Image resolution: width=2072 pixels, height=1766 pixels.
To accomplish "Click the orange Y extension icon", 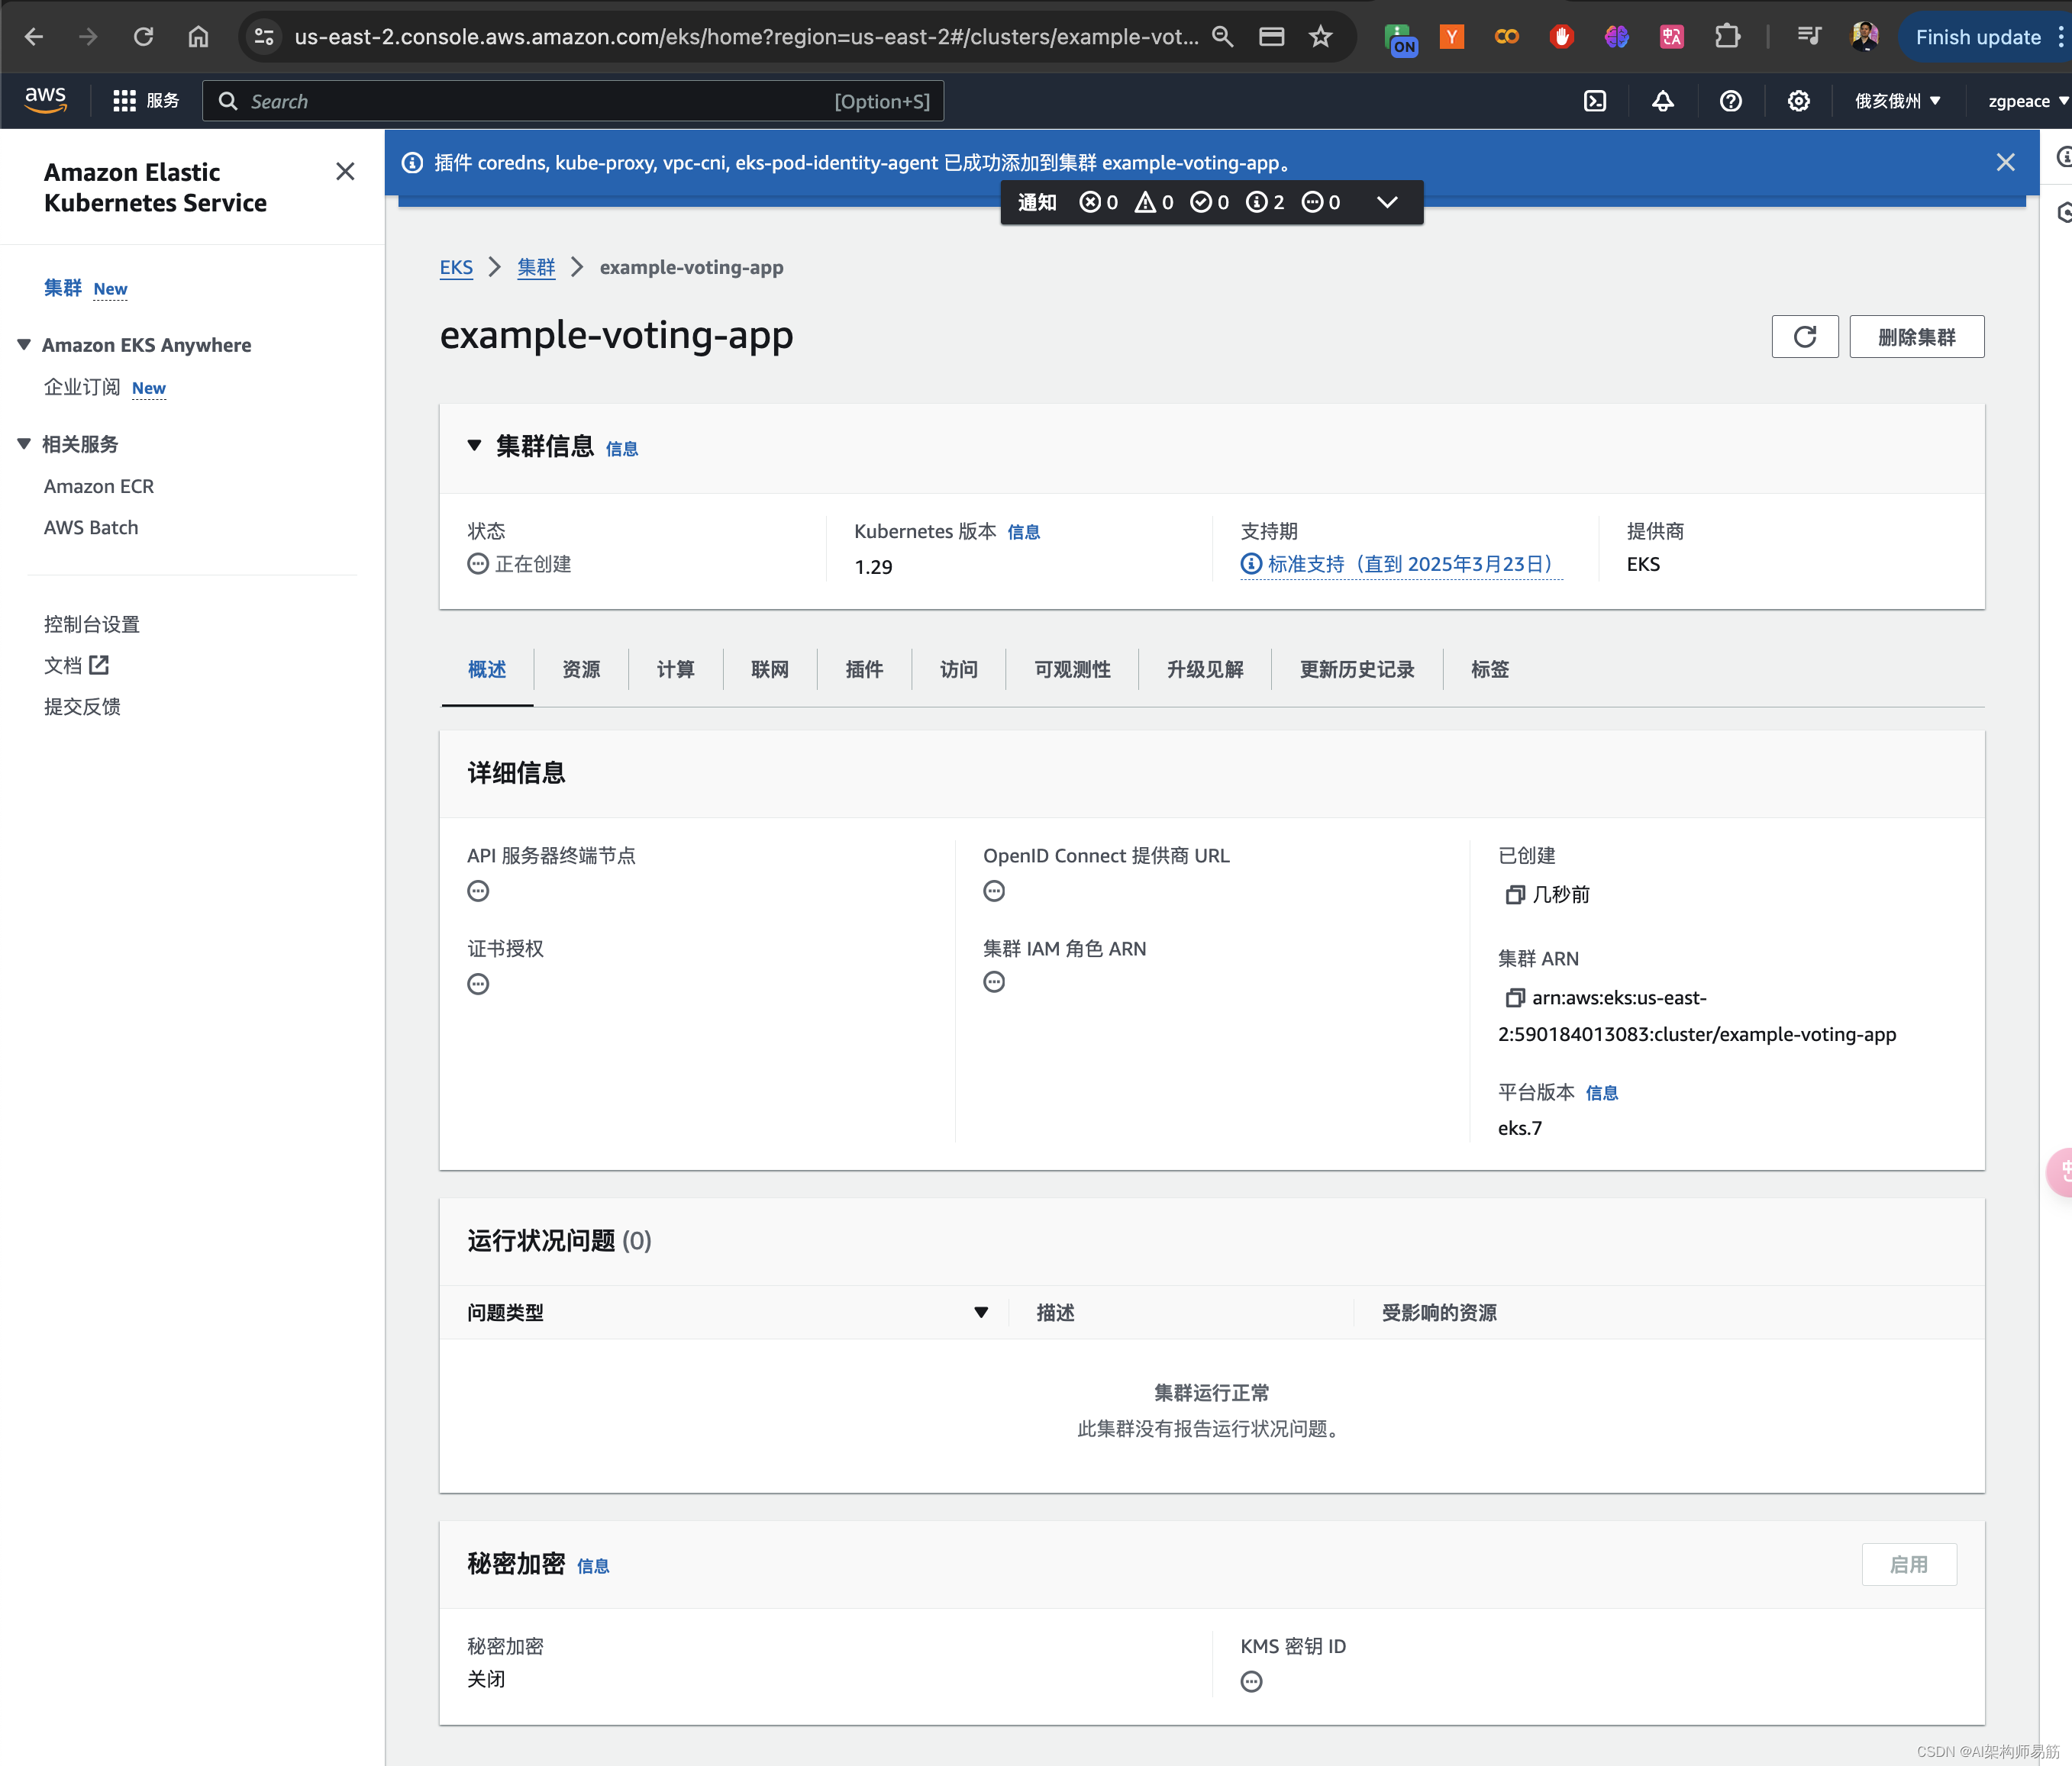I will pos(1452,37).
